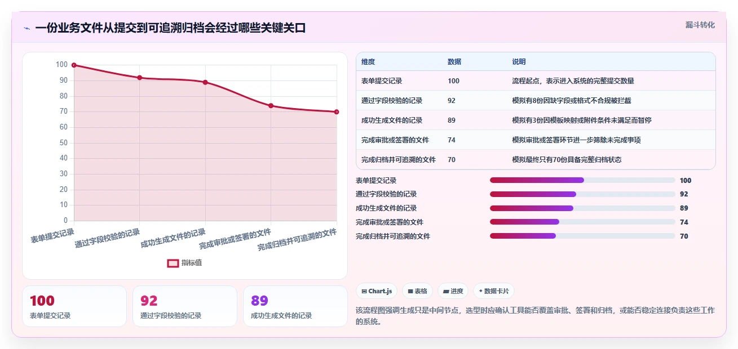Click the 说明 column header
Screen dimensions: 738x349
[x=519, y=62]
